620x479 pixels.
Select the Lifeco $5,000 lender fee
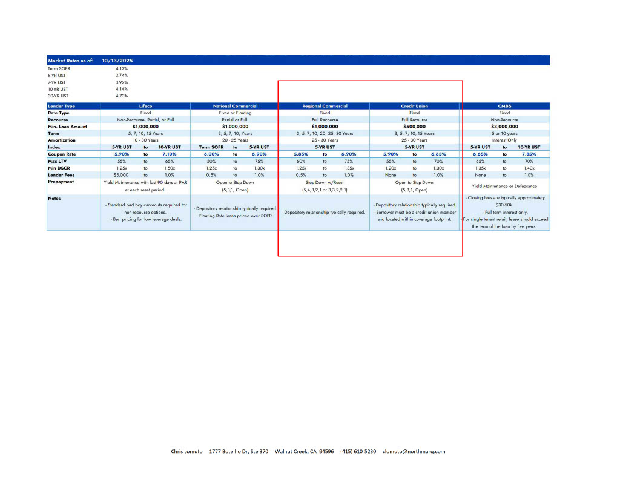click(x=122, y=175)
